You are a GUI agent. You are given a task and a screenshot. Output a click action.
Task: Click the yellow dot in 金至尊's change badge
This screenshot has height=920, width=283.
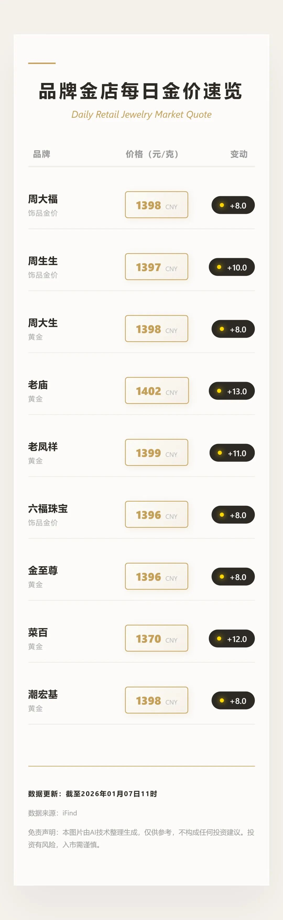222,577
